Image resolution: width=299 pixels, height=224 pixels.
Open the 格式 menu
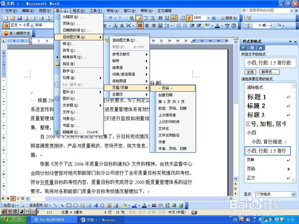tap(79, 11)
